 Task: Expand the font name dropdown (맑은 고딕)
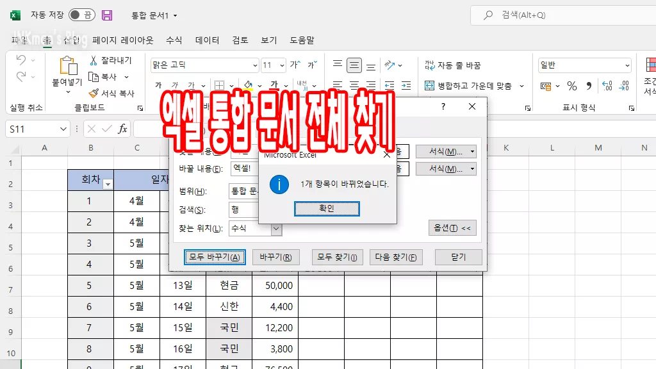254,65
